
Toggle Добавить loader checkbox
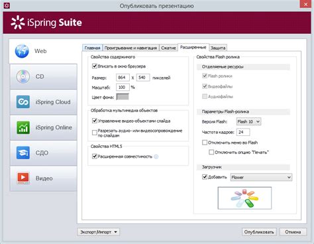[x=205, y=177]
